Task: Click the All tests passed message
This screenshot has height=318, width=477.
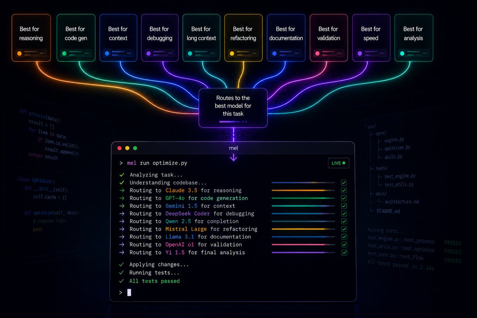Action: click(x=155, y=281)
